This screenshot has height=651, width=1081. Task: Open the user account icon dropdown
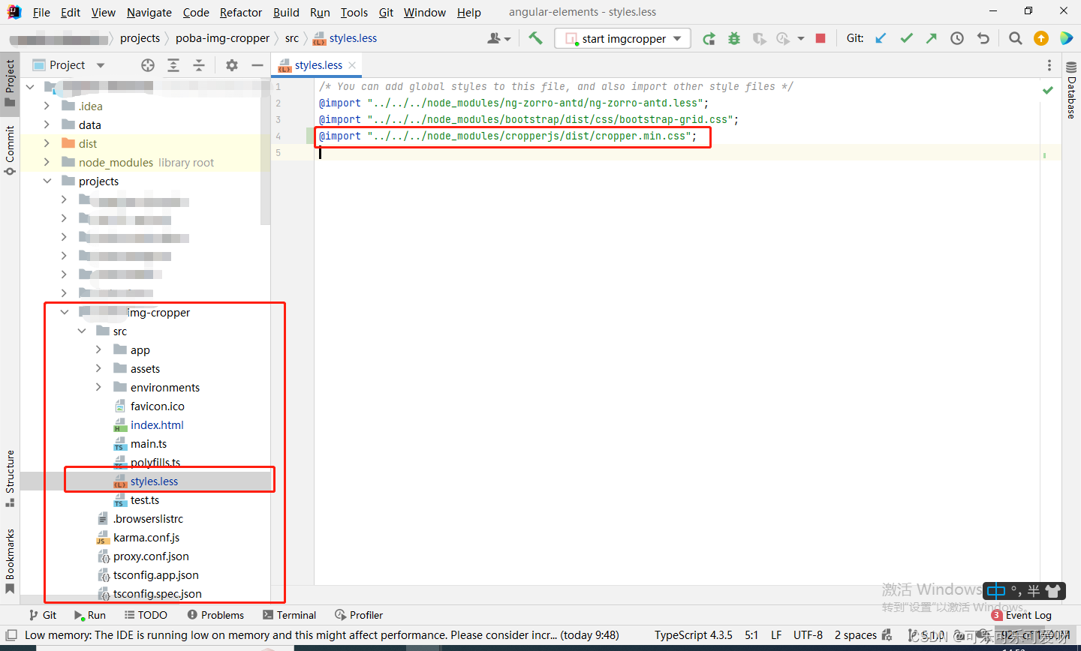[x=498, y=38]
